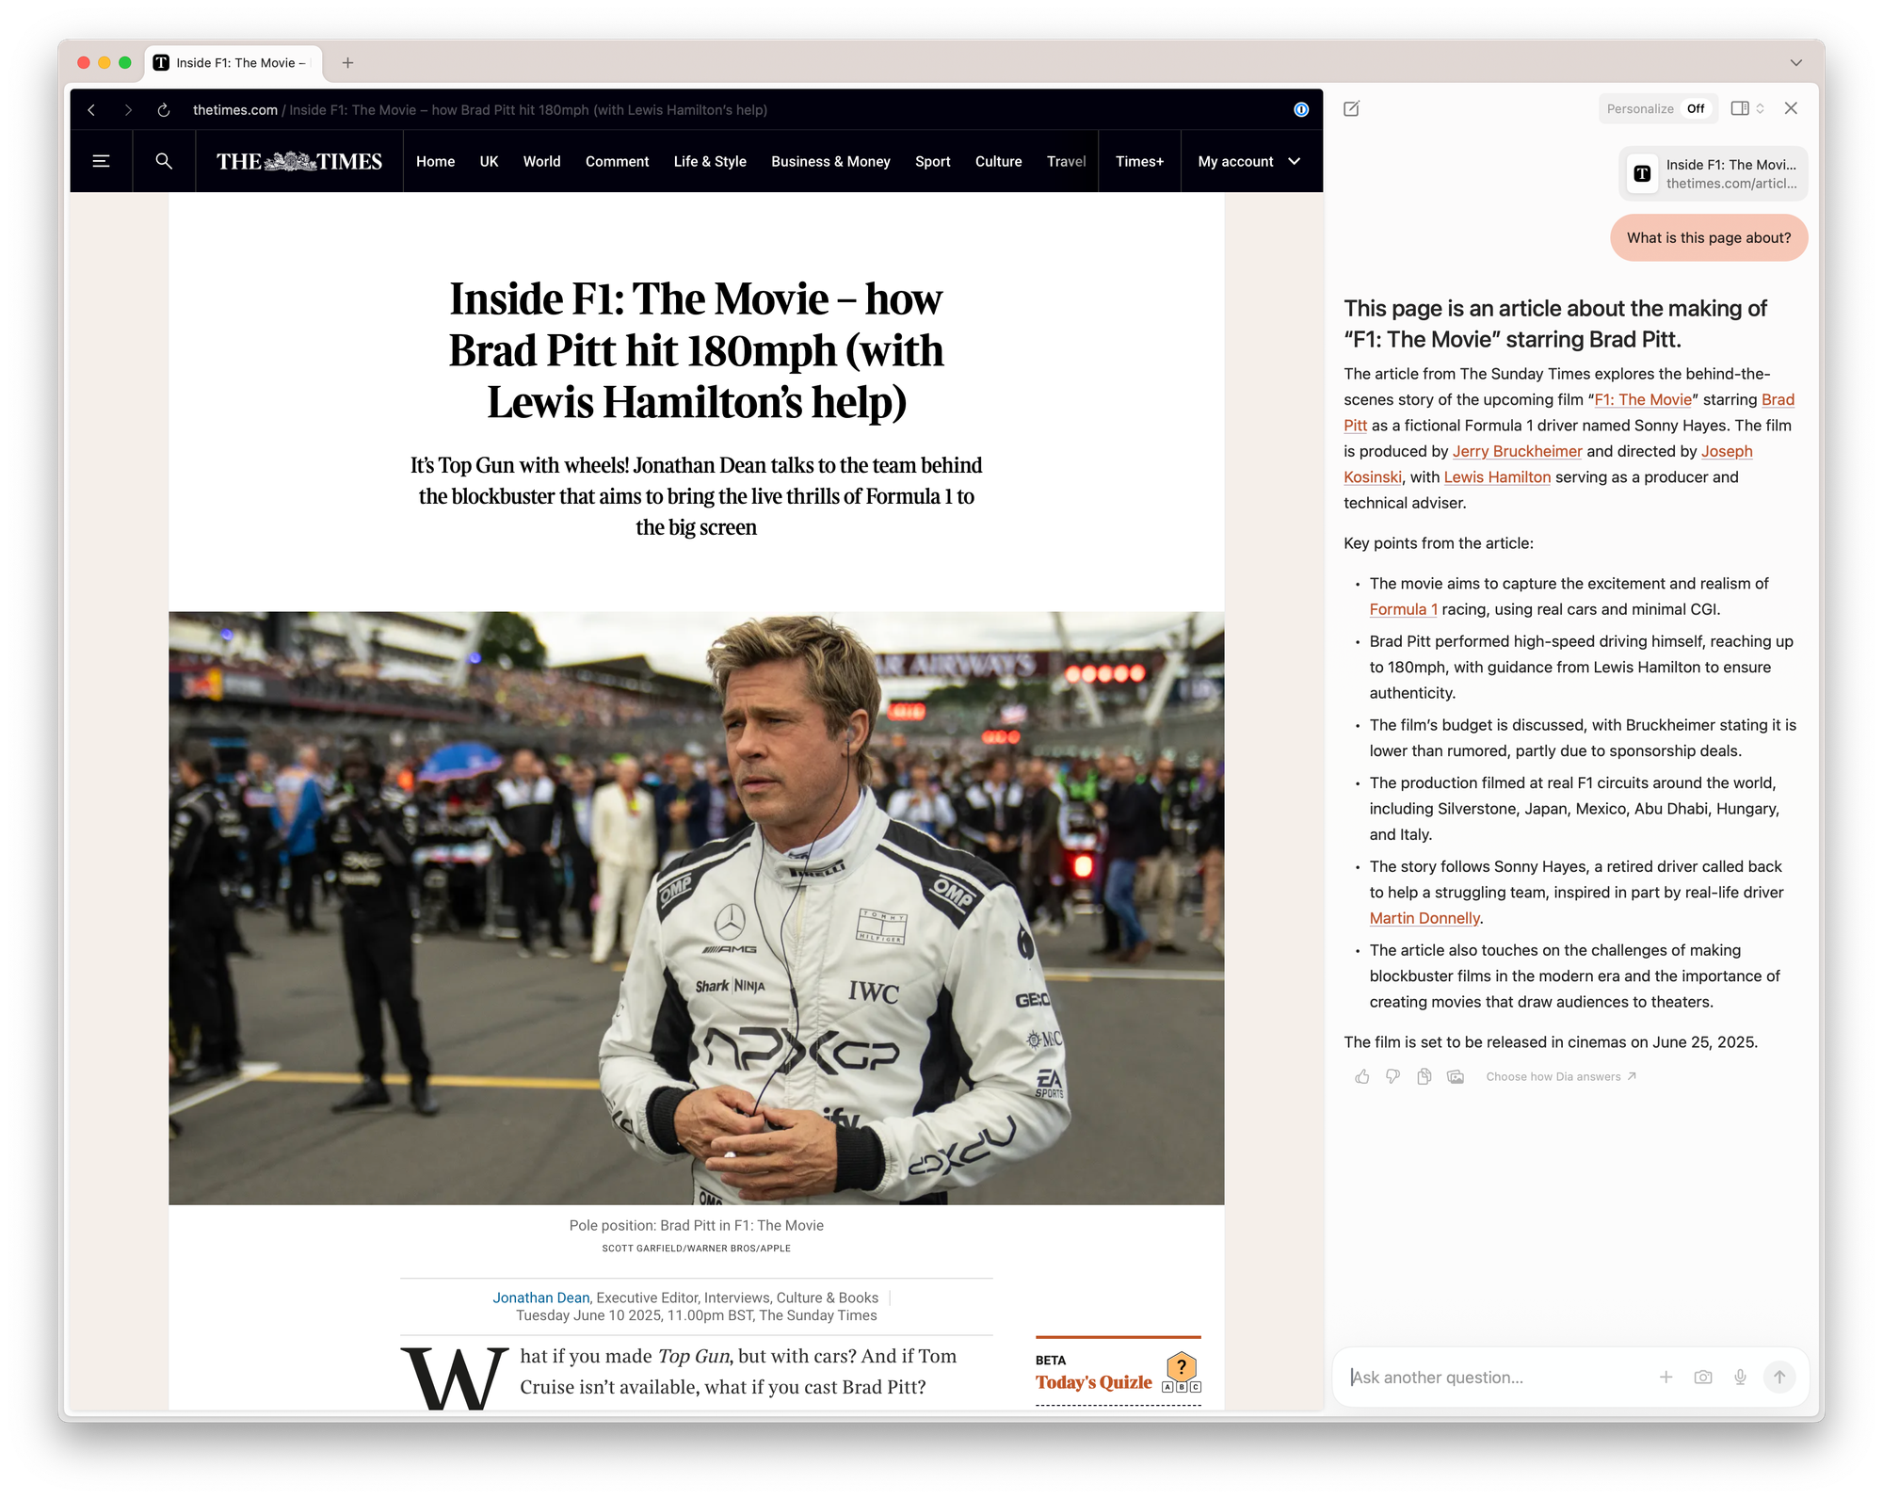Expand the sidebar layout chevron selector
This screenshot has width=1883, height=1499.
coord(1760,108)
